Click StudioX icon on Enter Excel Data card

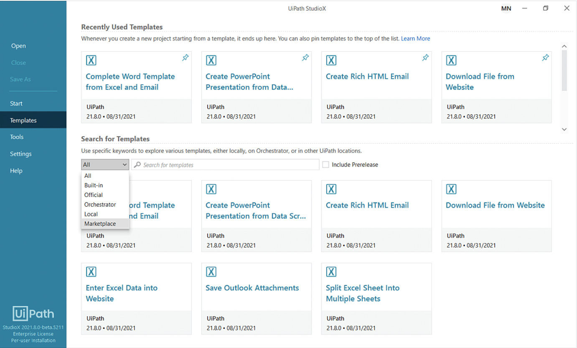point(91,272)
